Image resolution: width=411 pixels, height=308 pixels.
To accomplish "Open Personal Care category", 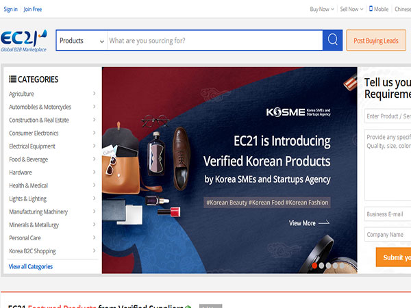I will click(25, 238).
